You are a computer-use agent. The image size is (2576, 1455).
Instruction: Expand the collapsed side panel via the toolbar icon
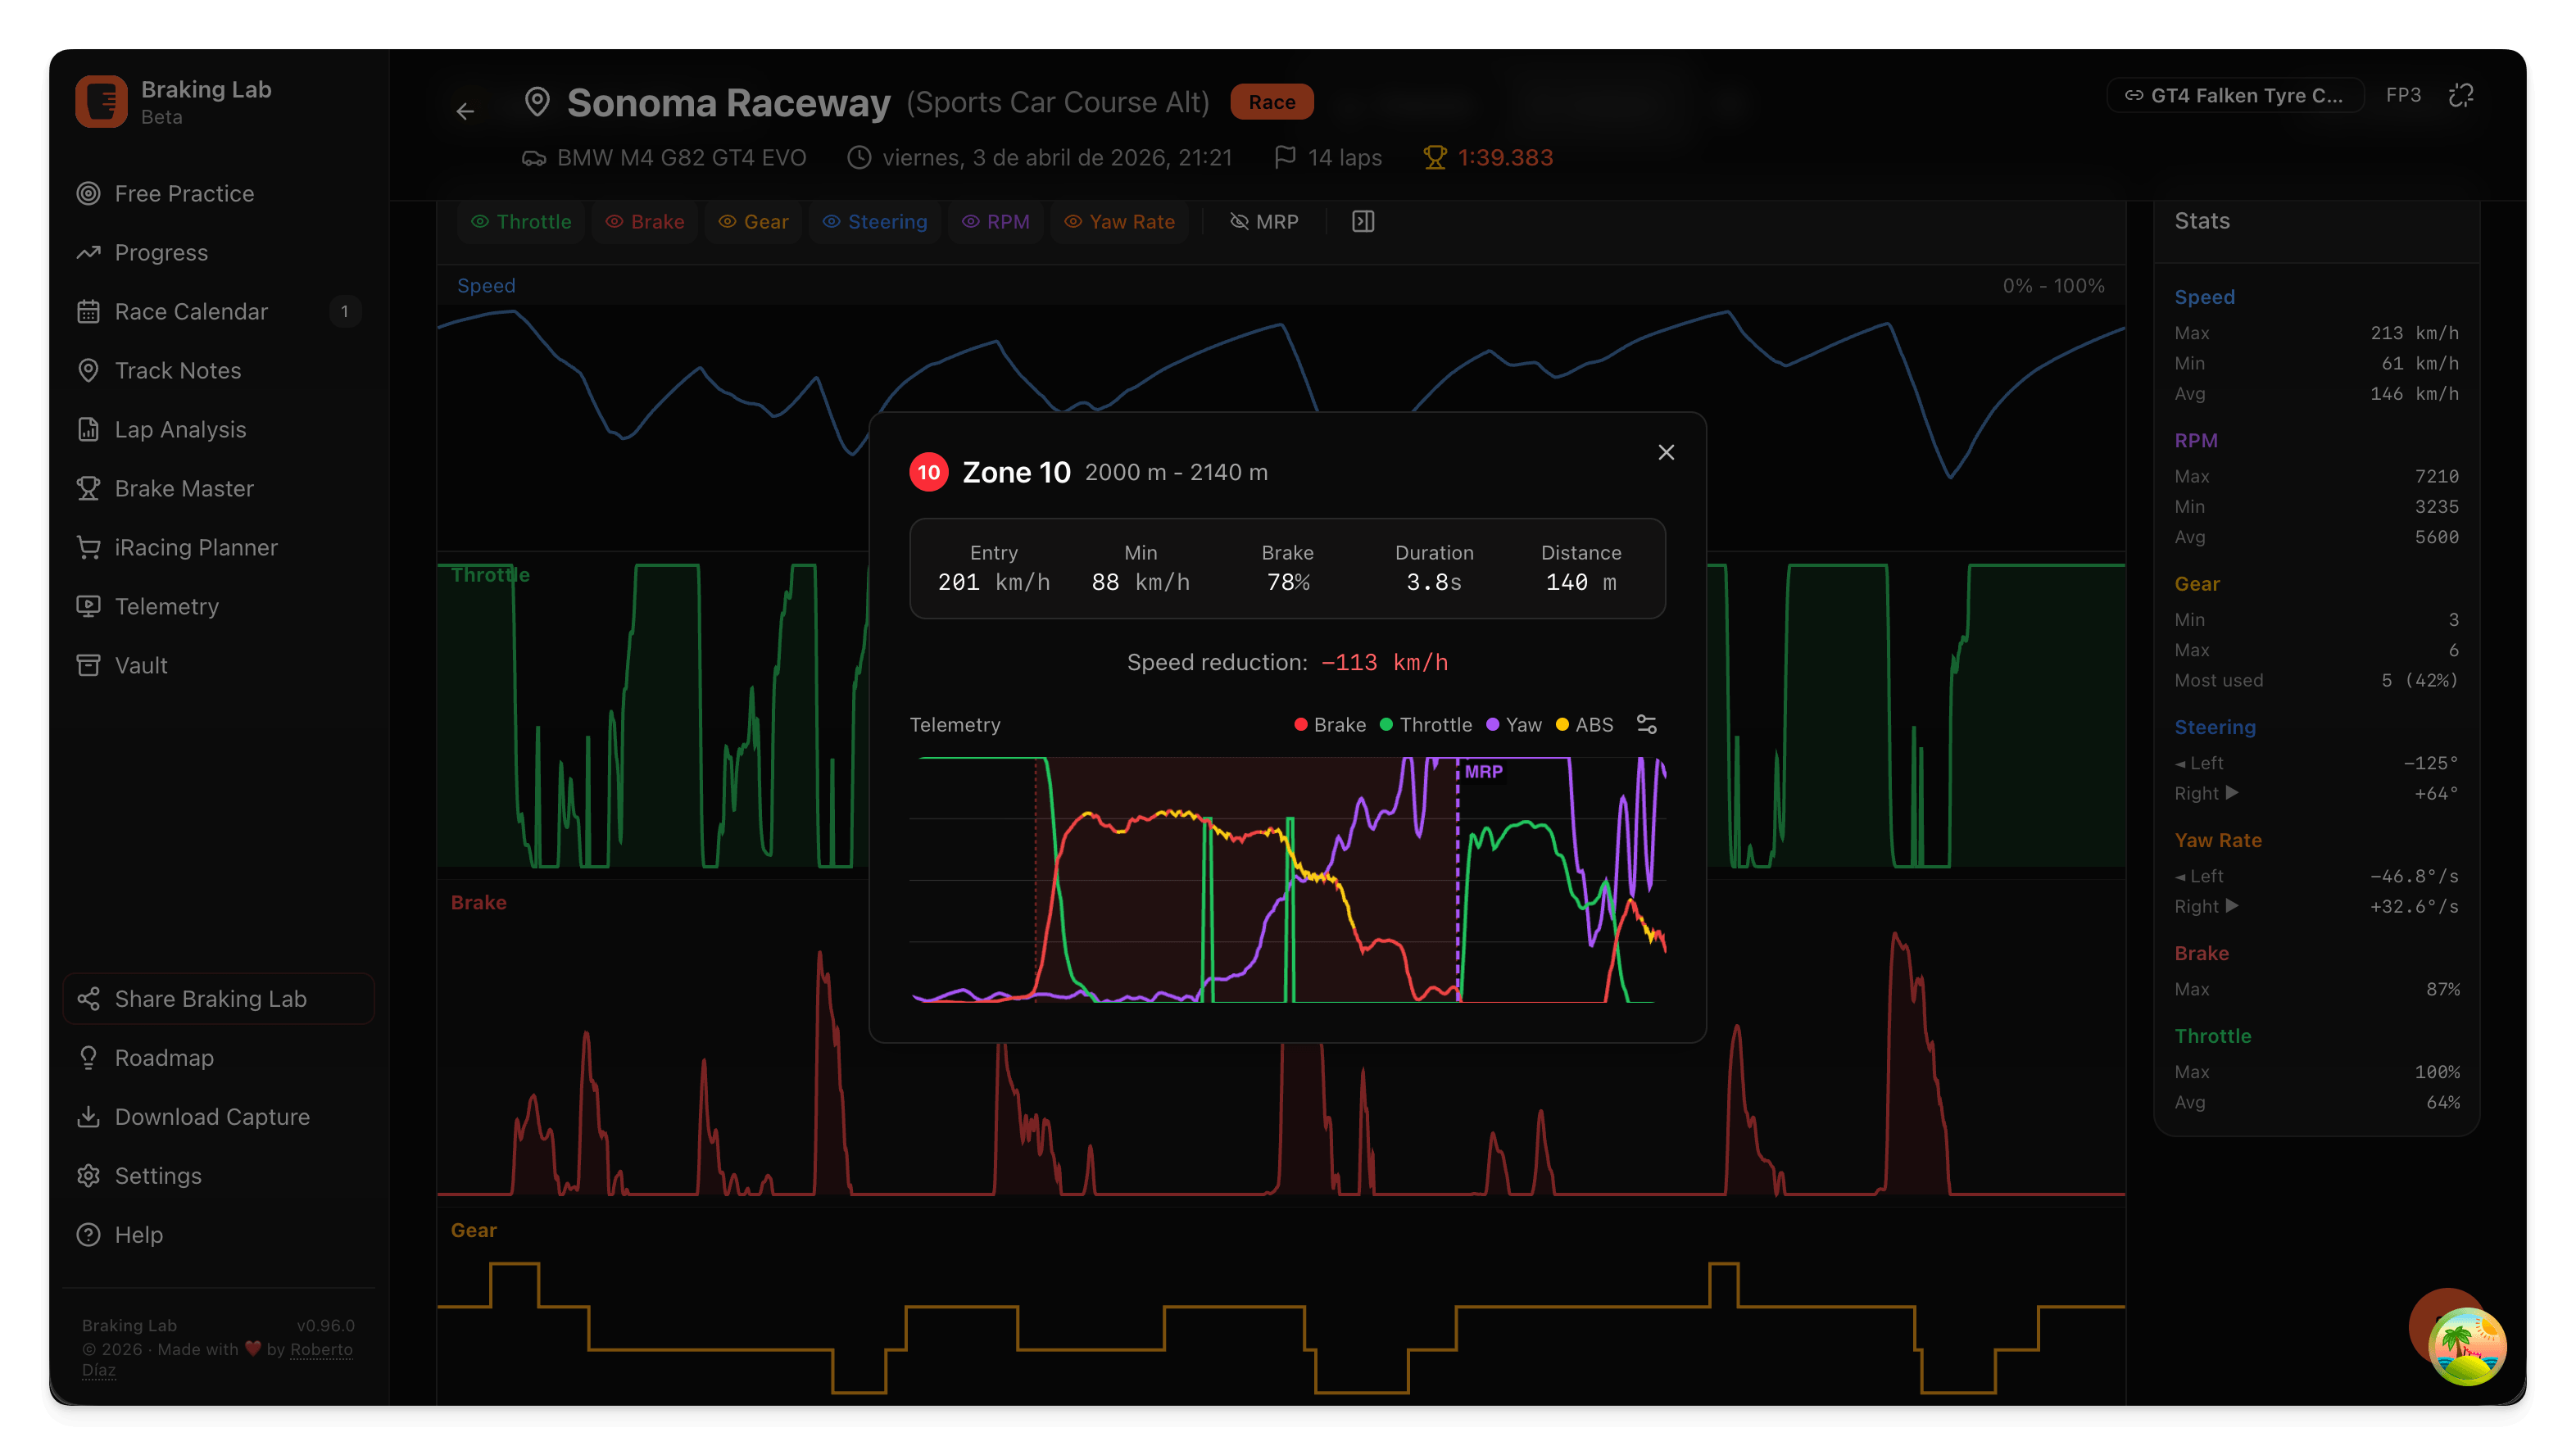tap(1362, 221)
